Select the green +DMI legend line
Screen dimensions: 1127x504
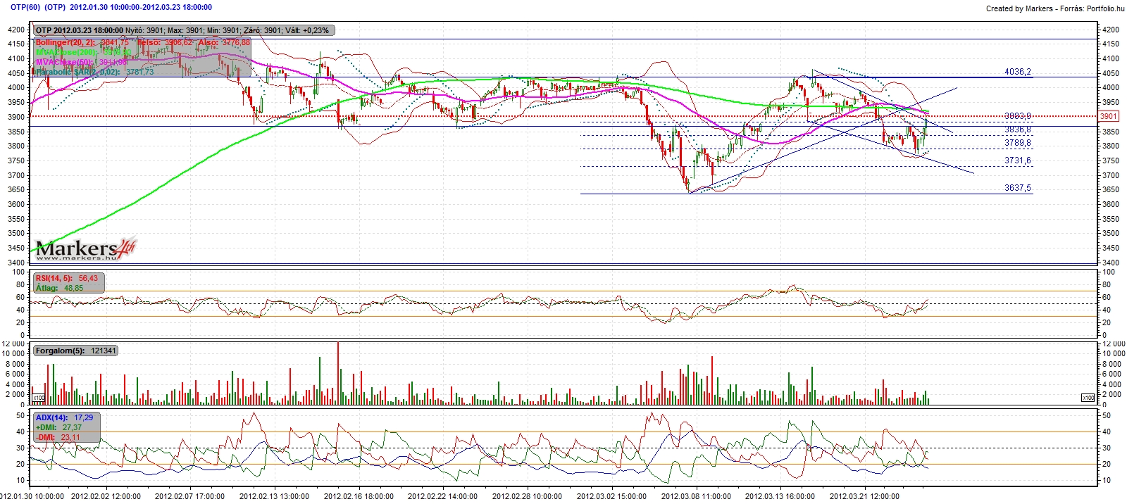[x=58, y=427]
